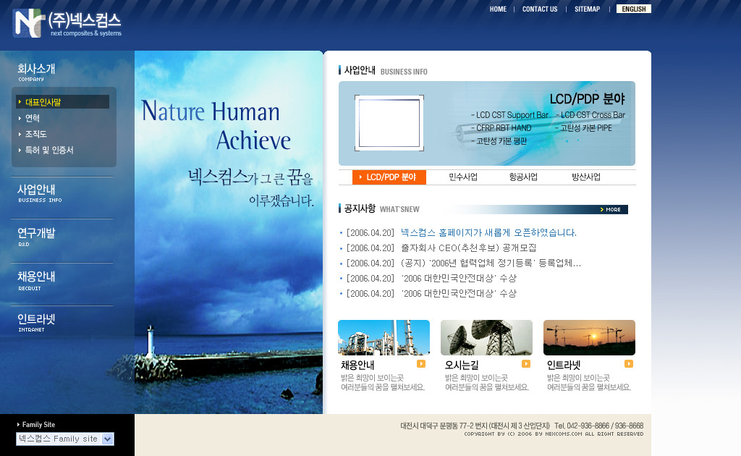
Task: Click the MORE button in 공지사항
Action: pyautogui.click(x=613, y=210)
